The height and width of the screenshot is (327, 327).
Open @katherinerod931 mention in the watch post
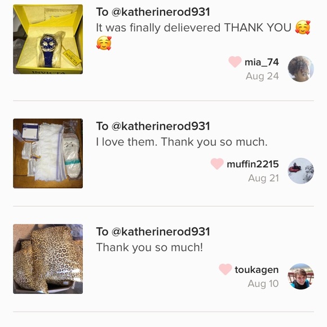click(161, 12)
